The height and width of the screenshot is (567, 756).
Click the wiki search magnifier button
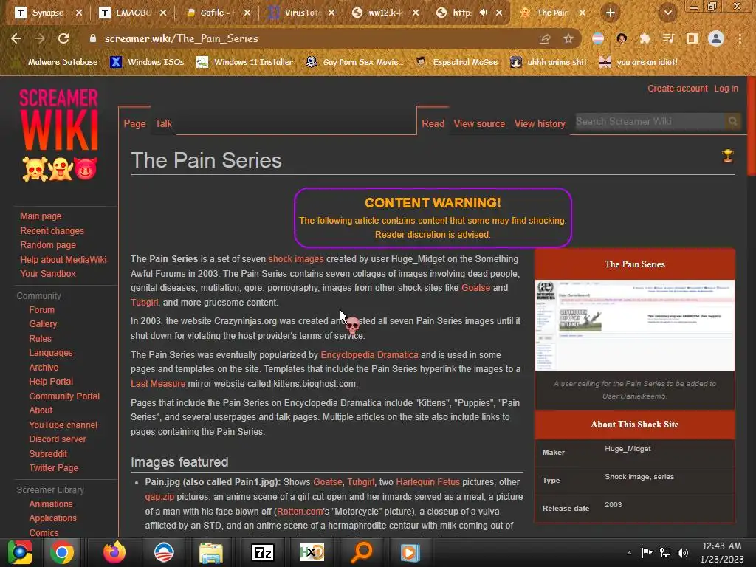(732, 121)
